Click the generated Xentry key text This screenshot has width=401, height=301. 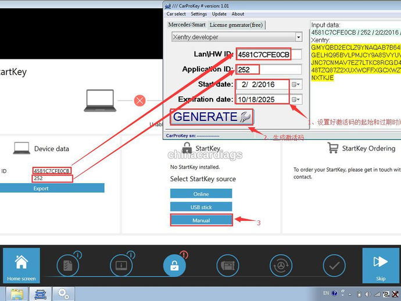(x=356, y=62)
